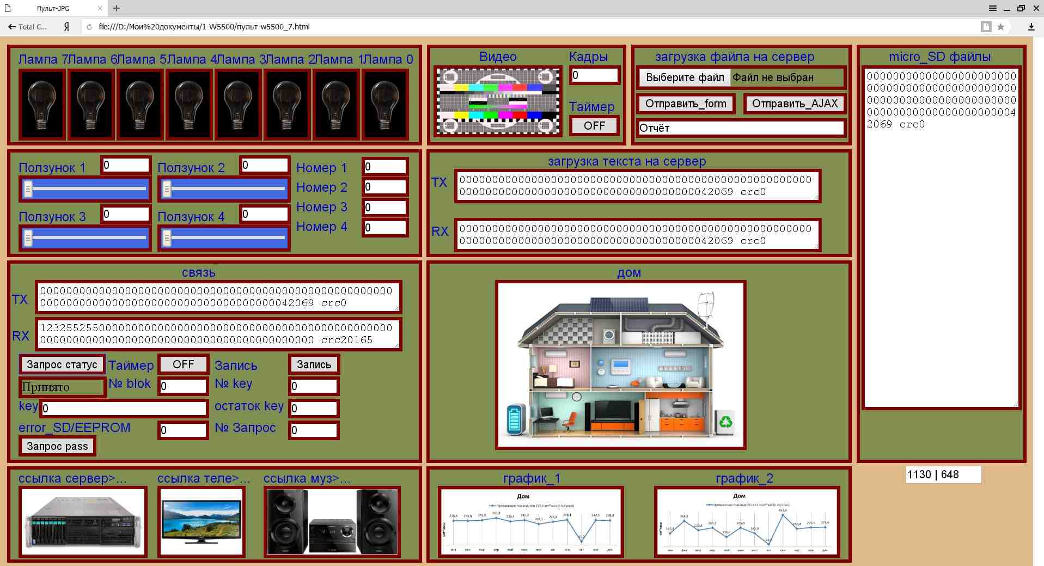Image resolution: width=1044 pixels, height=566 pixels.
Task: Click the Ползунок 4 slider track
Action: click(224, 238)
